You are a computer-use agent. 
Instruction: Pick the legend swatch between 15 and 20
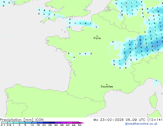(40, 123)
